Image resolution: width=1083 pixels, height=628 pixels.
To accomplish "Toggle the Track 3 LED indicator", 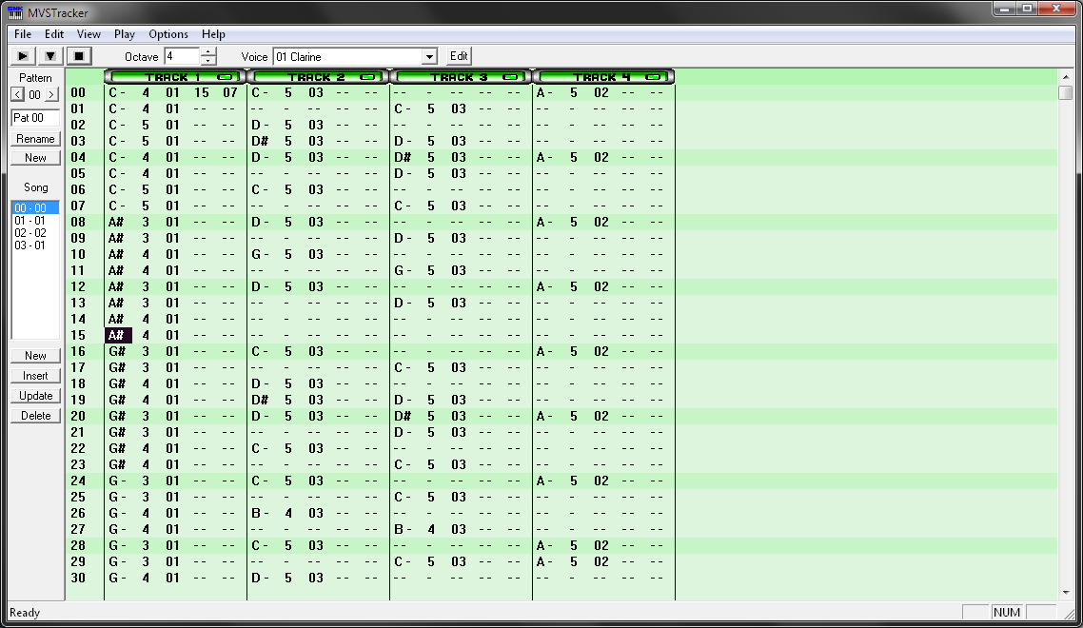I will point(510,77).
